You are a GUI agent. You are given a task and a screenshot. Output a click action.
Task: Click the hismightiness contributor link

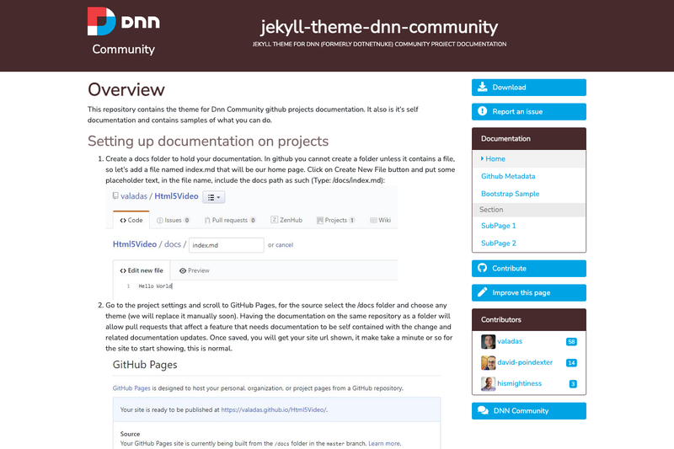point(519,383)
